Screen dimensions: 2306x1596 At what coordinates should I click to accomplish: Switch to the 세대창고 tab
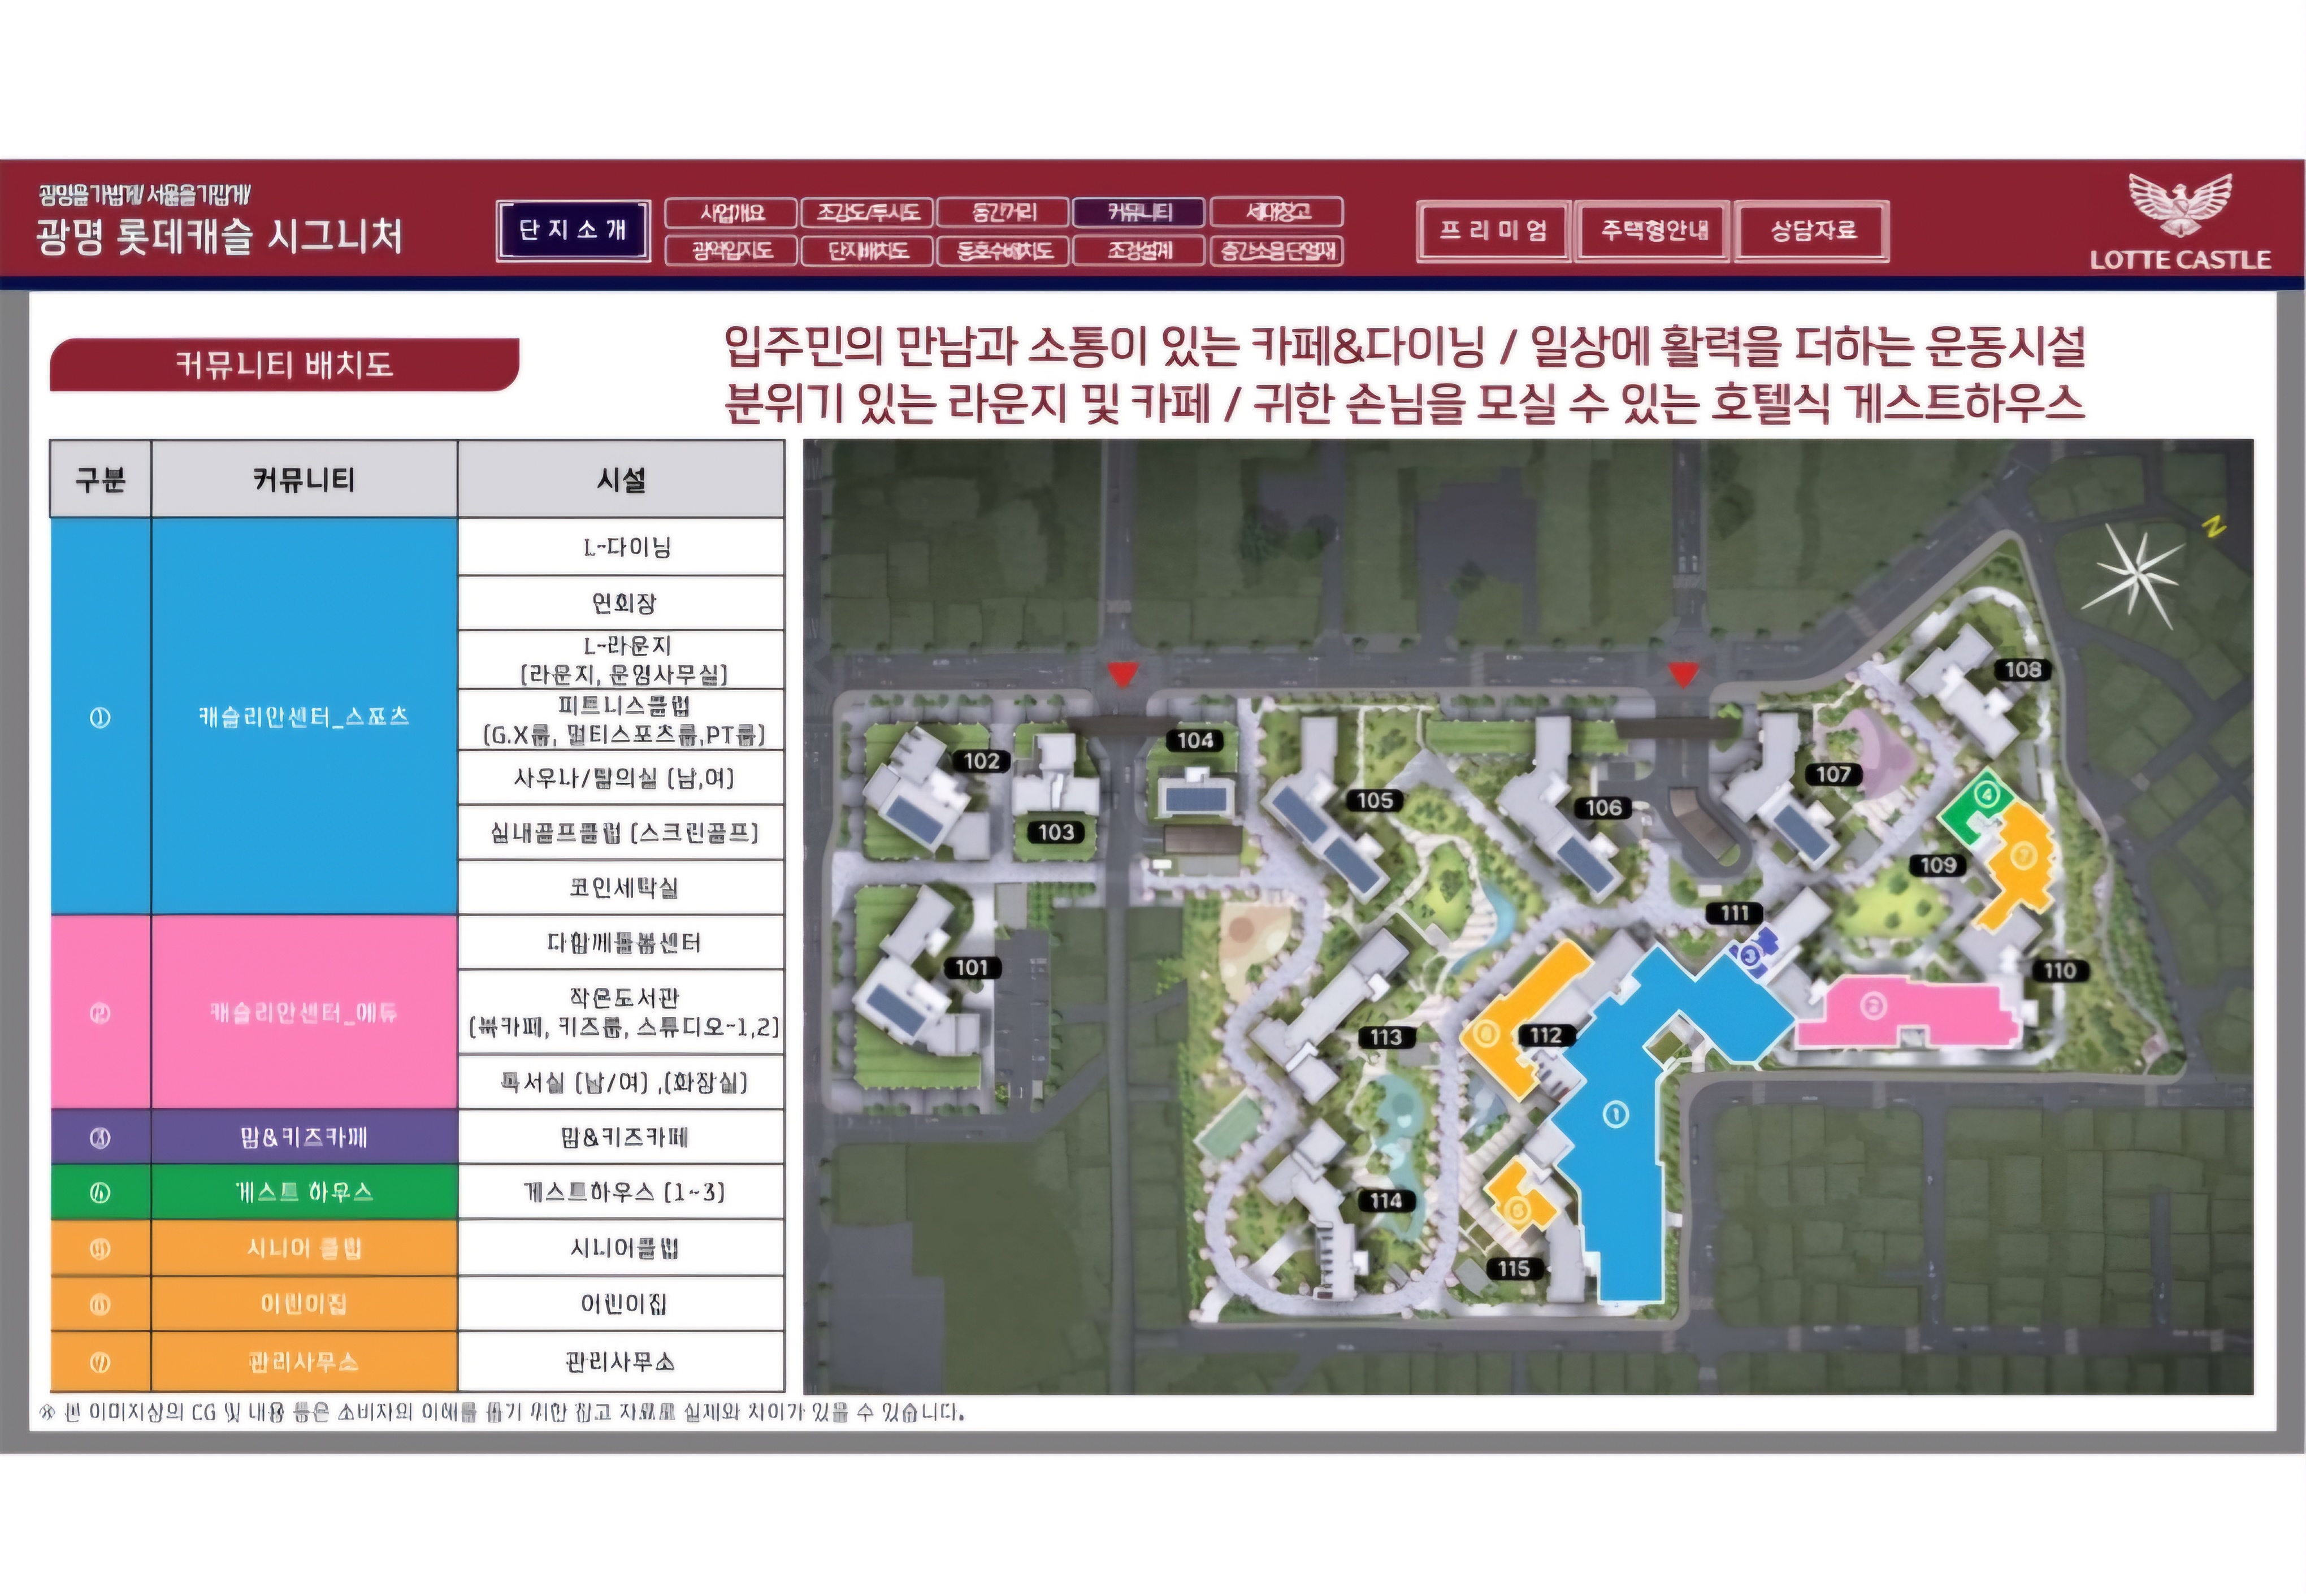pos(1277,213)
